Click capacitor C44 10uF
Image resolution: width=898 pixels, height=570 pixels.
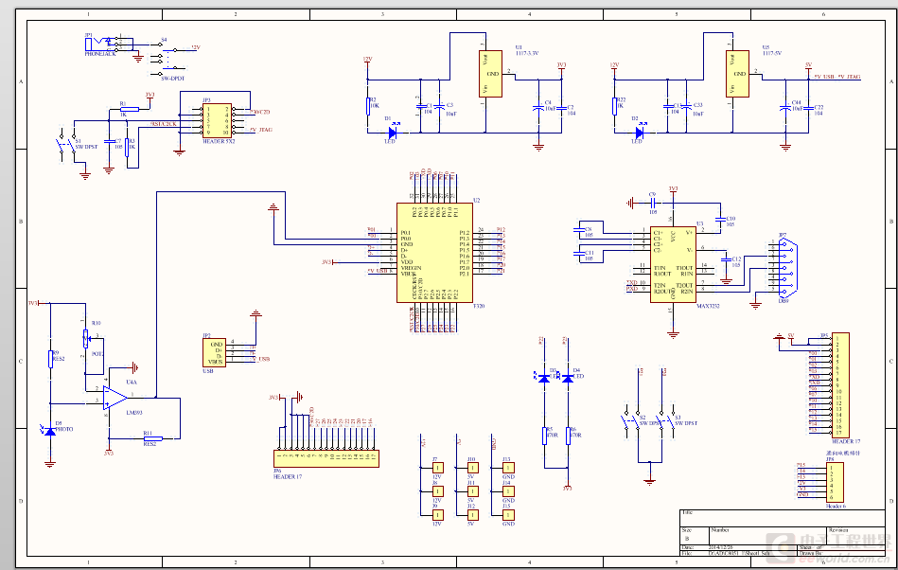pos(785,107)
